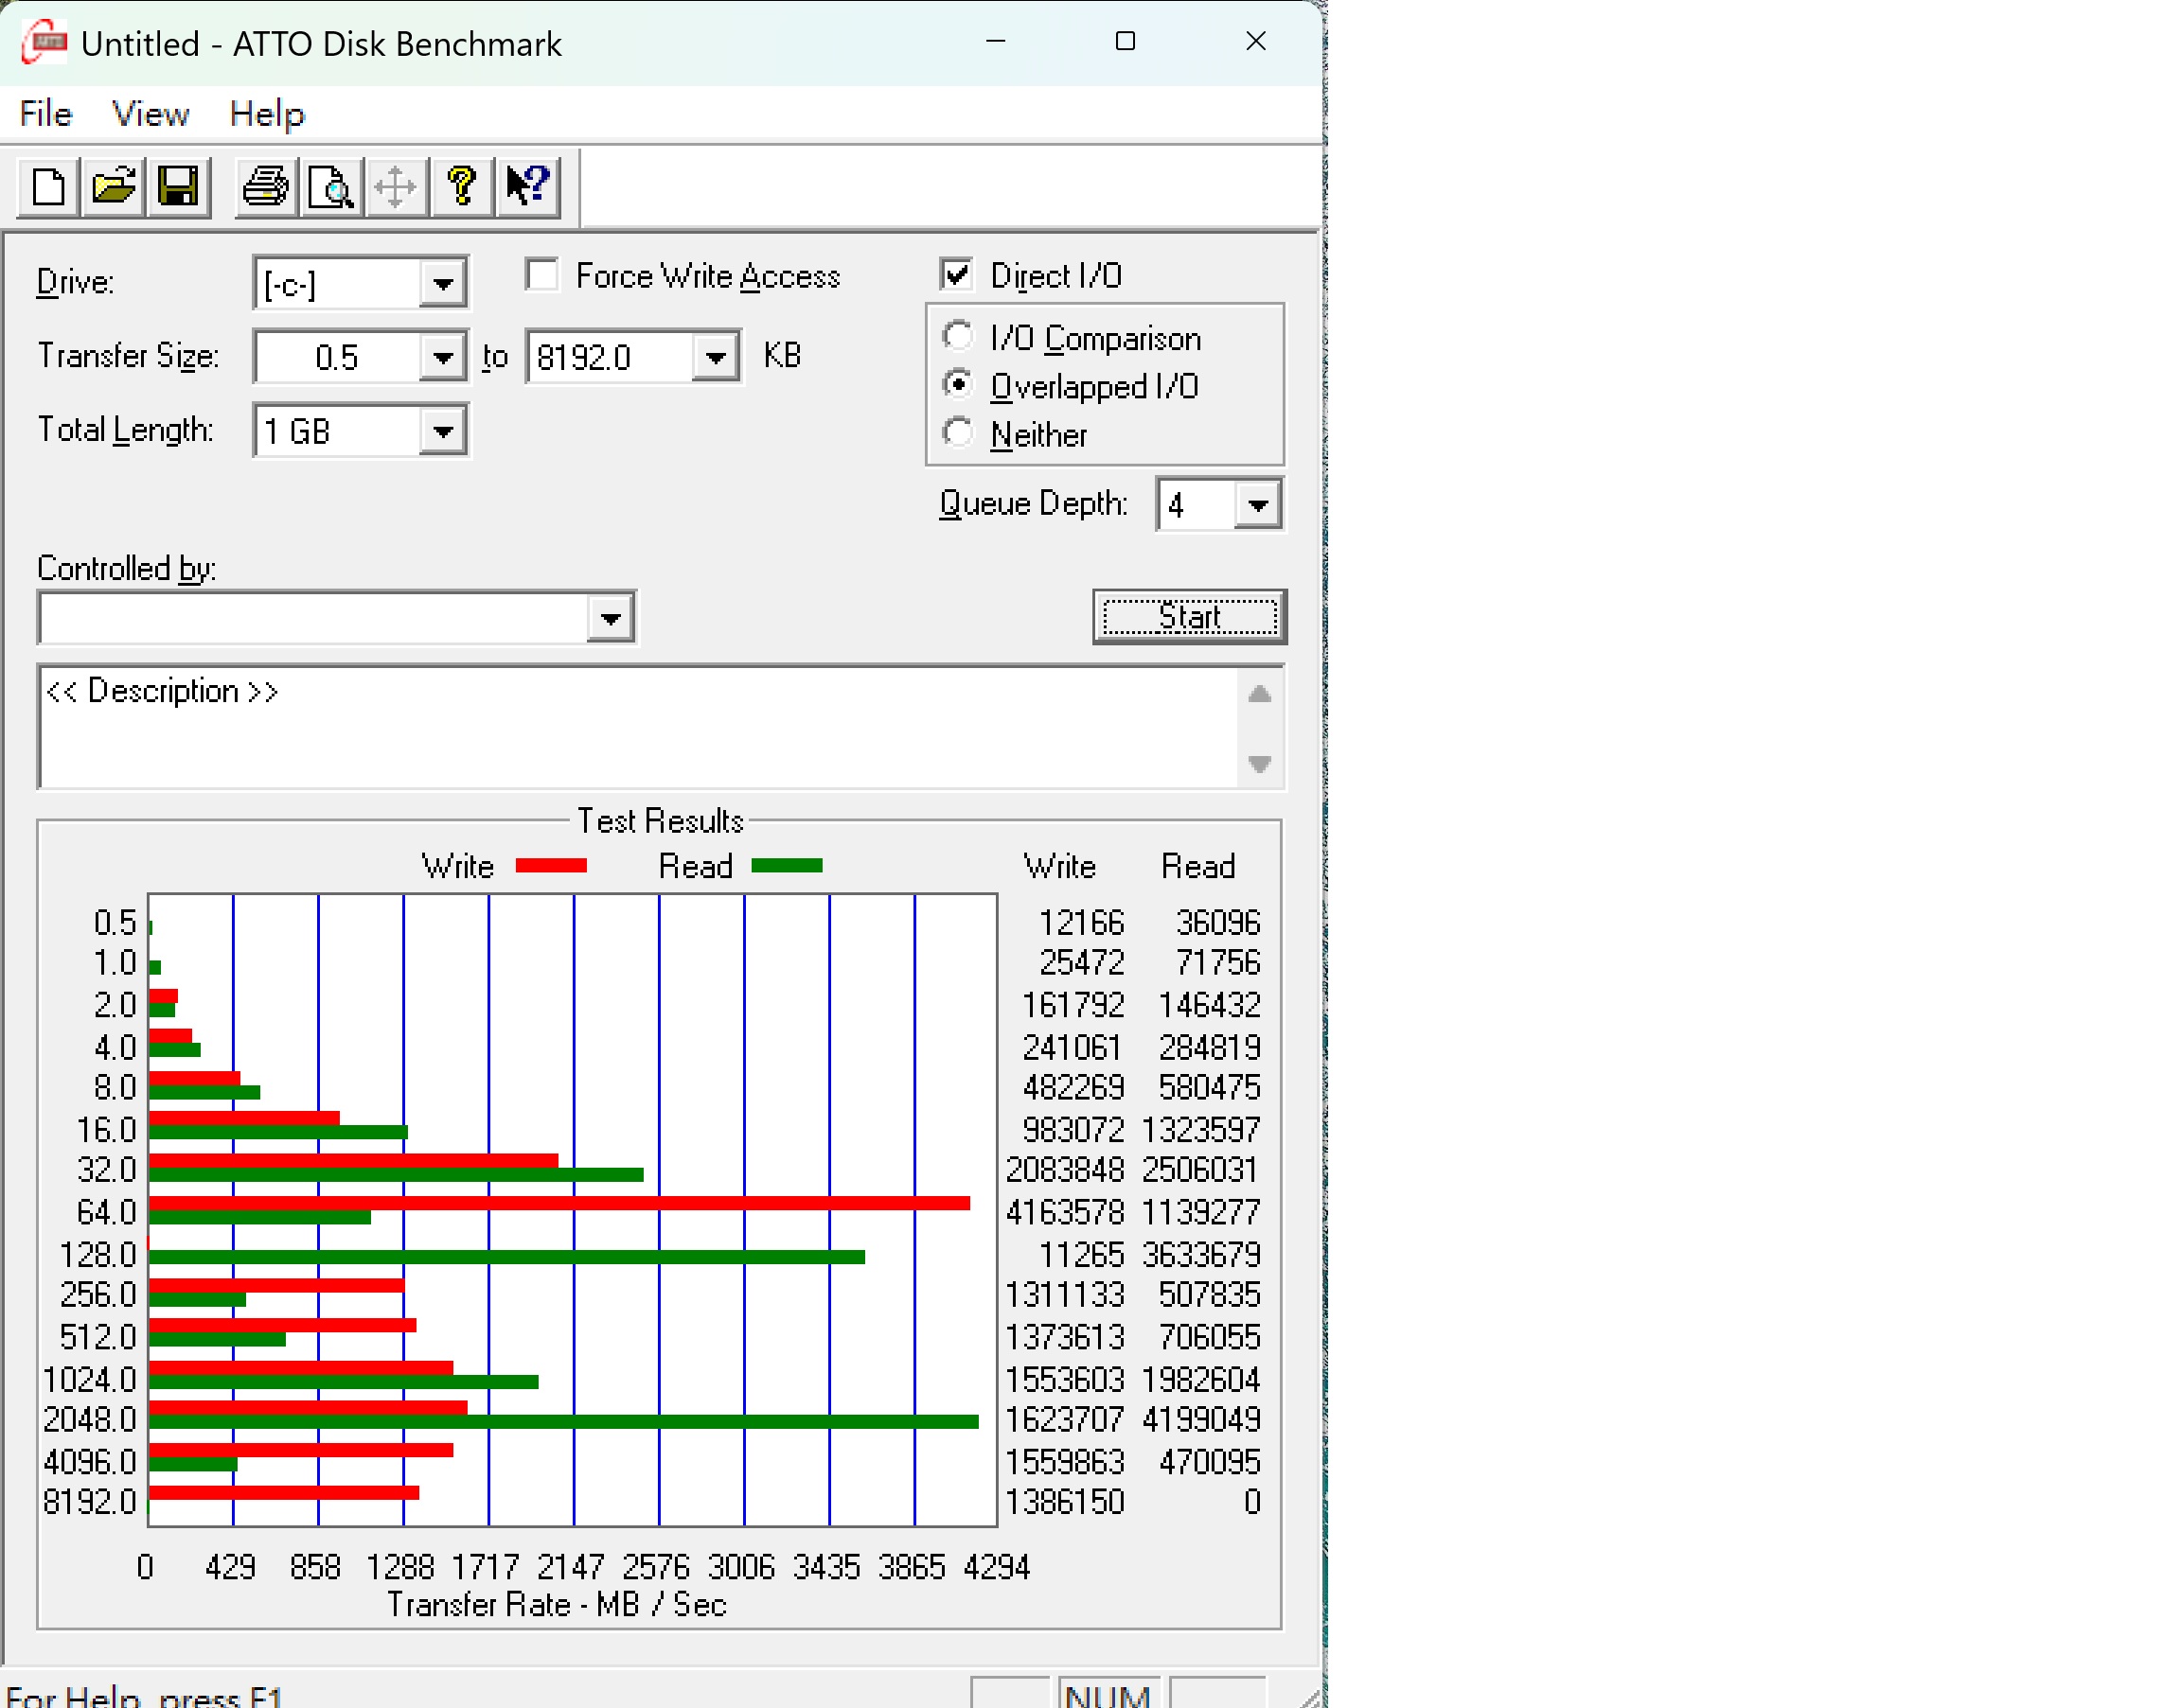2181x1708 pixels.
Task: Click the New file toolbar icon
Action: pos(48,187)
